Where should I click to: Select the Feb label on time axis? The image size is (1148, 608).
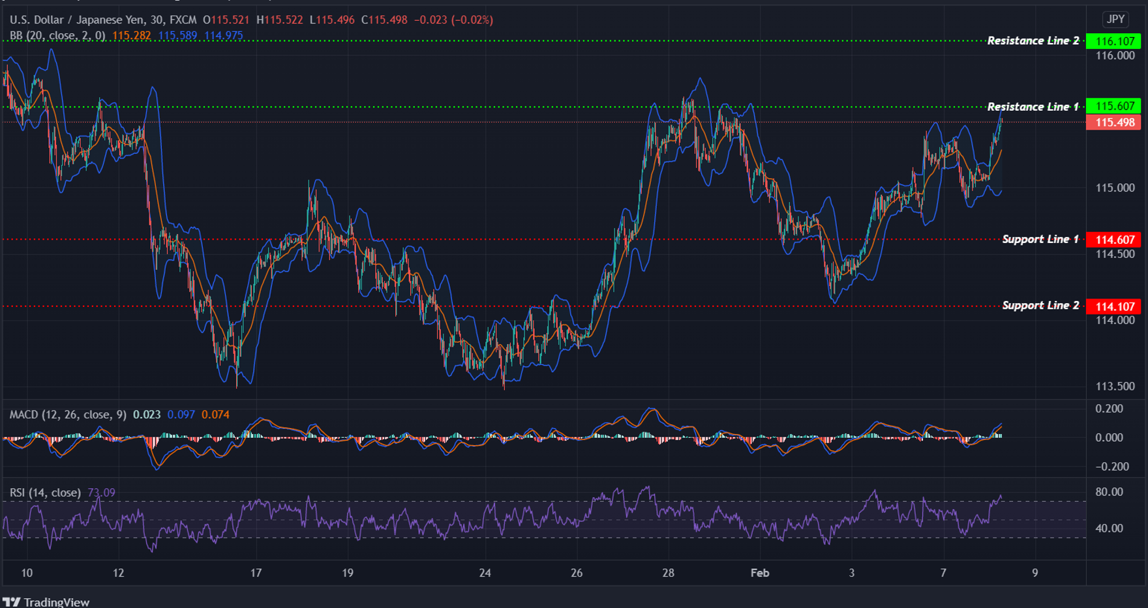coord(761,573)
